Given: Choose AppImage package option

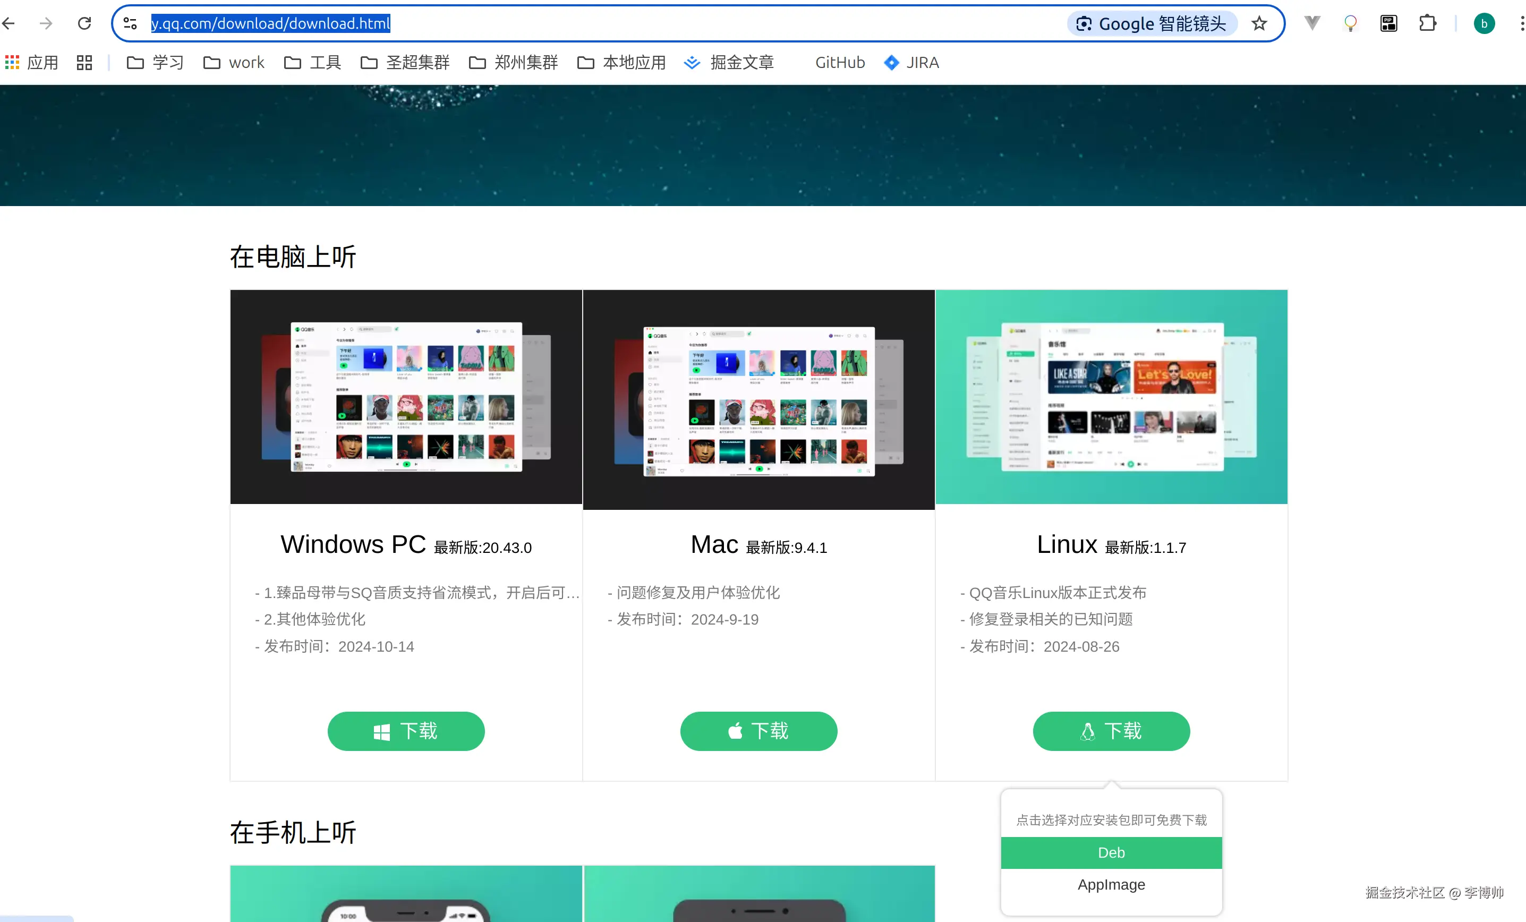Looking at the screenshot, I should pos(1111,885).
